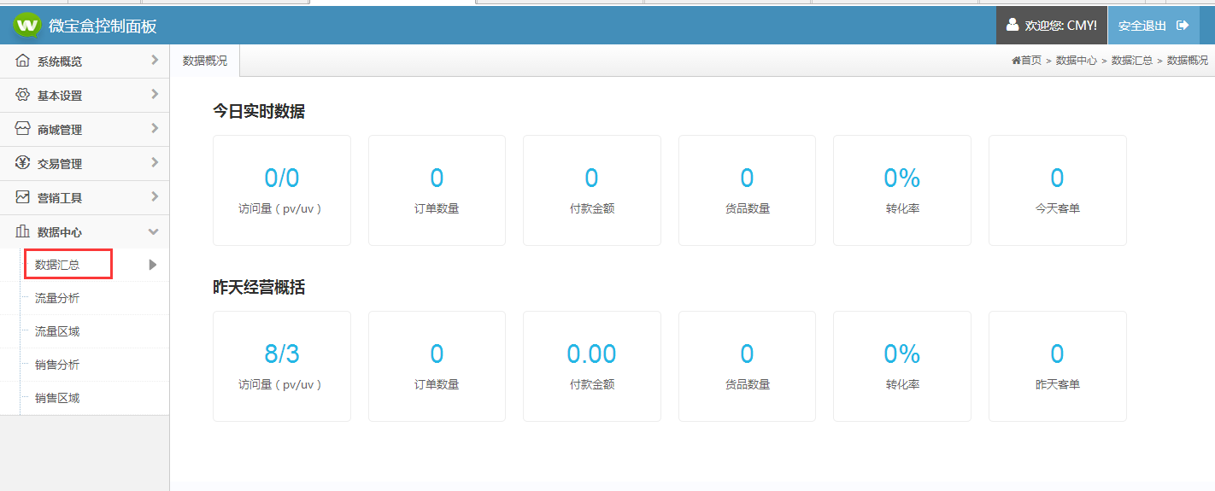Expand the 交易管理 chevron
The width and height of the screenshot is (1215, 491).
pyautogui.click(x=155, y=162)
